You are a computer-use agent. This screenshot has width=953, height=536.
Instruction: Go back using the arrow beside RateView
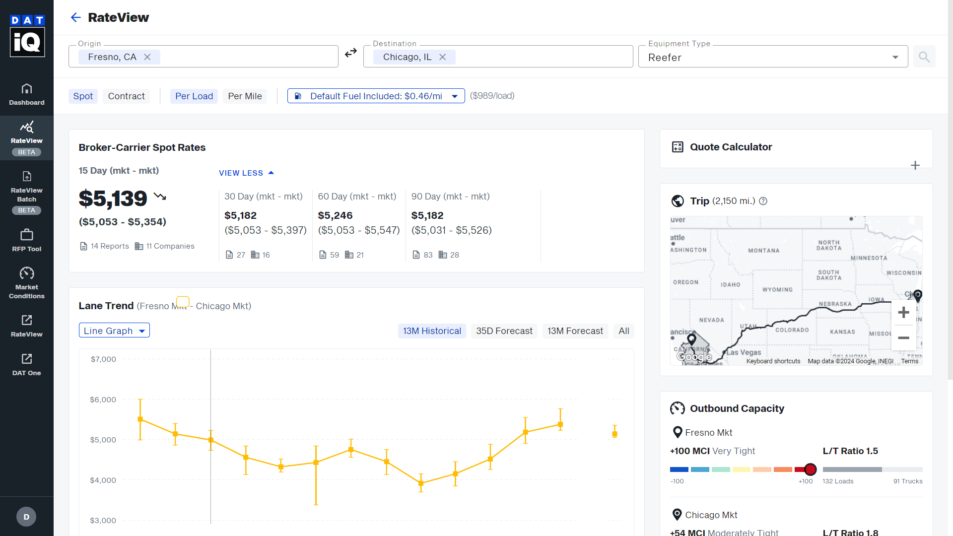[75, 17]
